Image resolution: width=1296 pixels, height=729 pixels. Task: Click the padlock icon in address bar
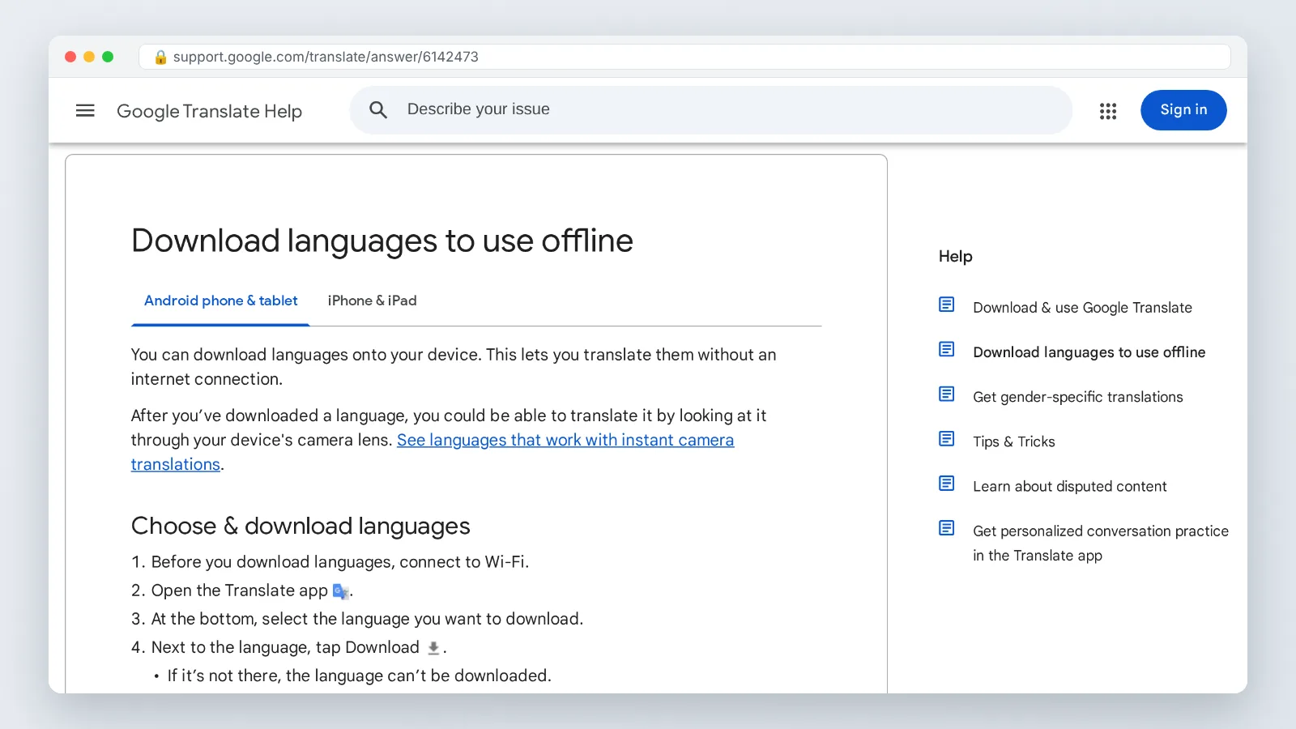[x=160, y=57]
